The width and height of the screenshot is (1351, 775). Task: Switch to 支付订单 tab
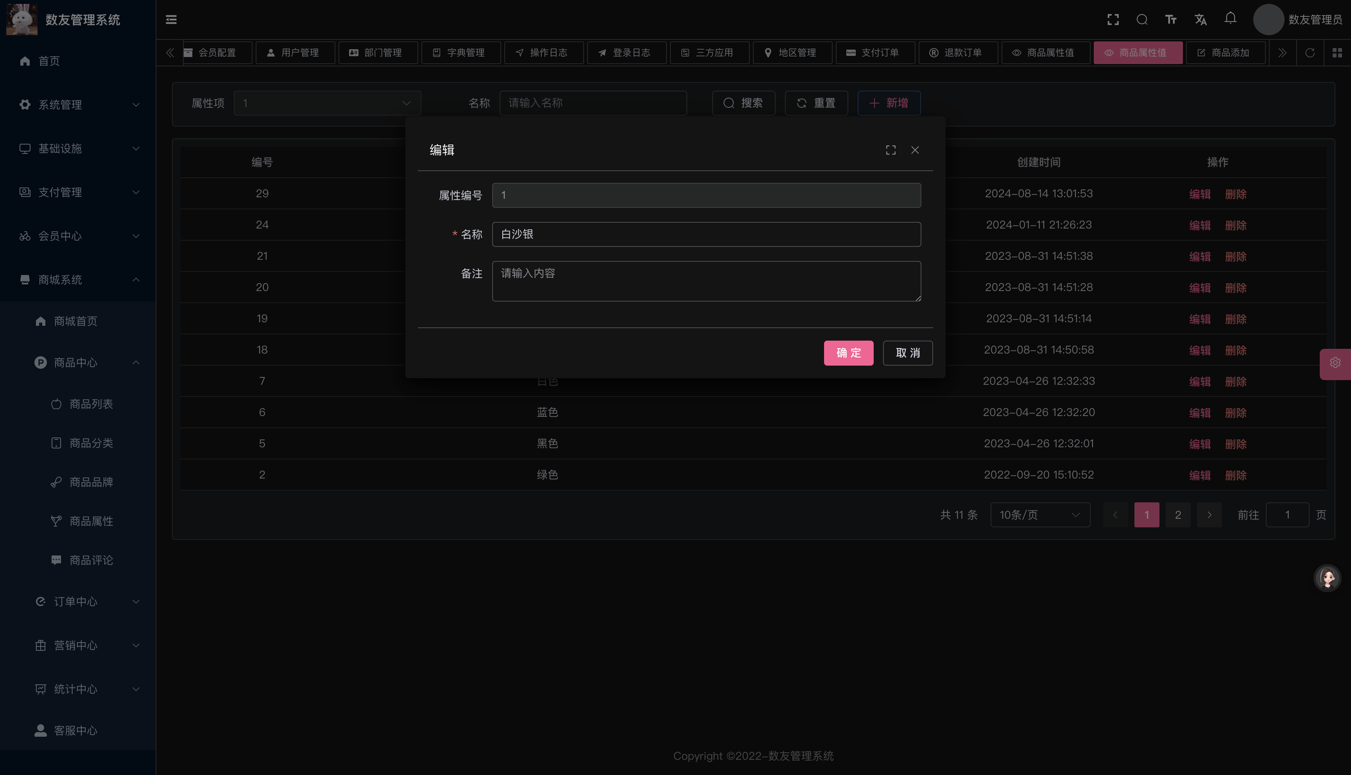click(x=876, y=53)
